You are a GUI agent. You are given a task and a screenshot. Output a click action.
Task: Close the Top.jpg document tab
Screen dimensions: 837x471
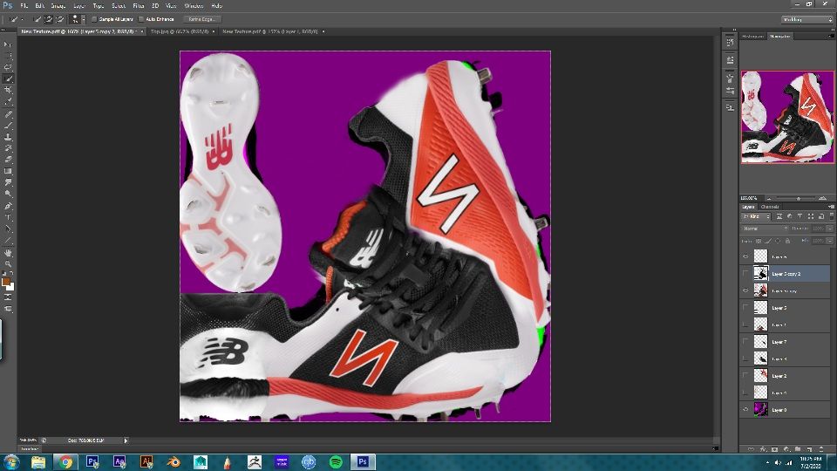pyautogui.click(x=214, y=31)
